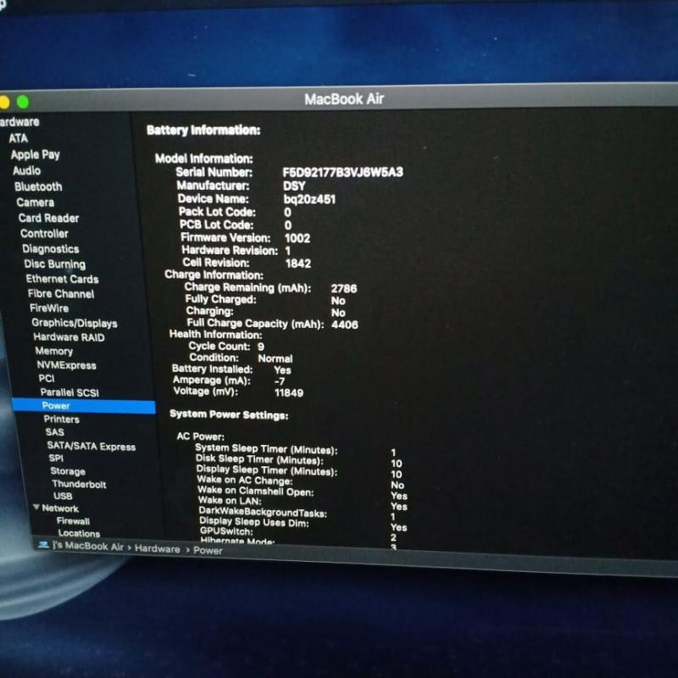Click the Battery Information heading

pyautogui.click(x=203, y=131)
